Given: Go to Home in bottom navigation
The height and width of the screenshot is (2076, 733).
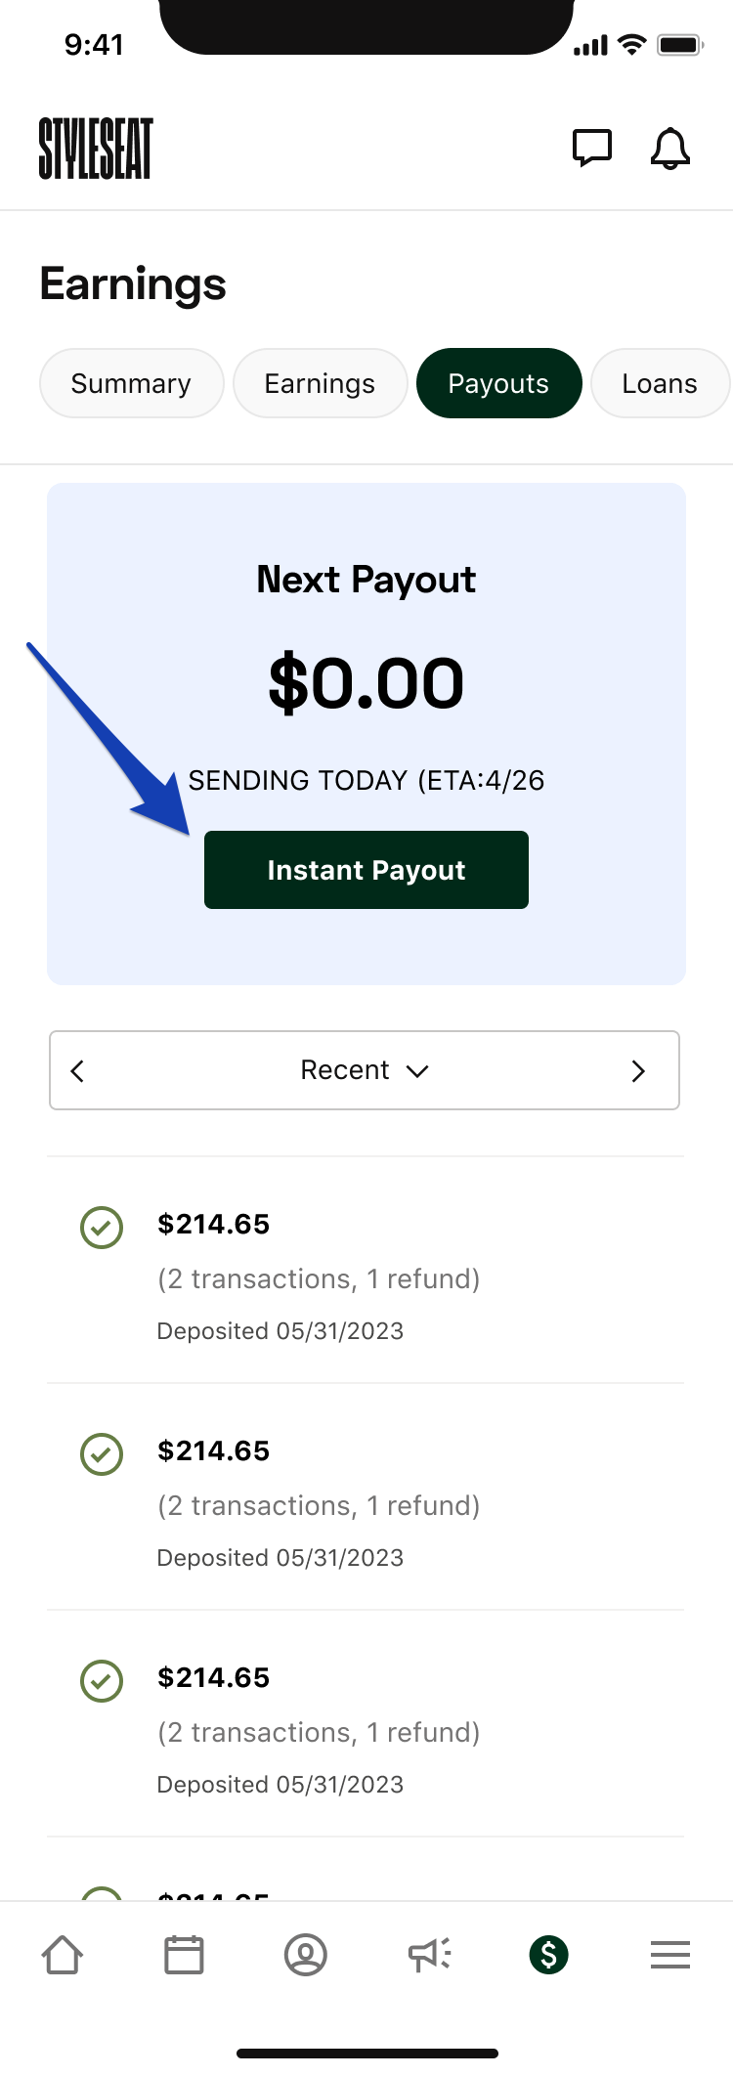Looking at the screenshot, I should click(x=63, y=1955).
